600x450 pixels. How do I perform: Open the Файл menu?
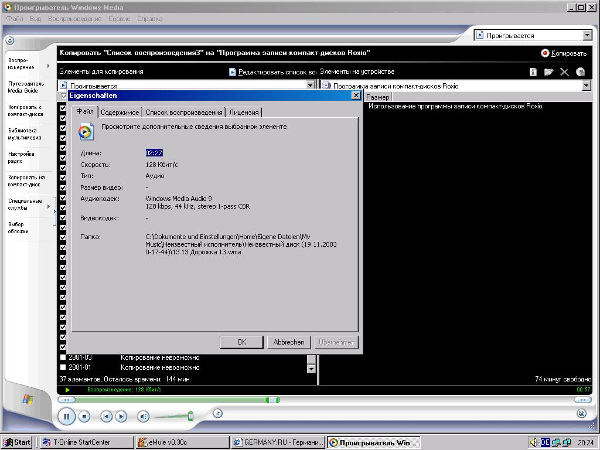pos(15,19)
